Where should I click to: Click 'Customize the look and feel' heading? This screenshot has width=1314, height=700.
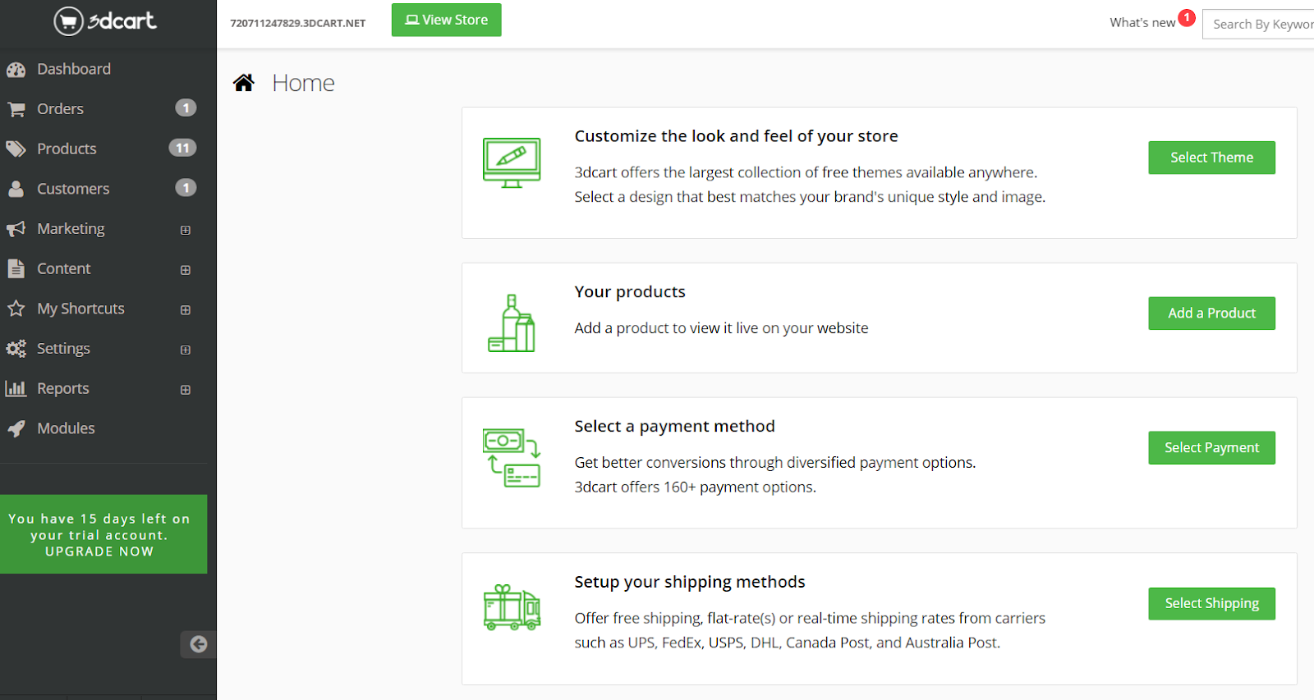(x=736, y=136)
